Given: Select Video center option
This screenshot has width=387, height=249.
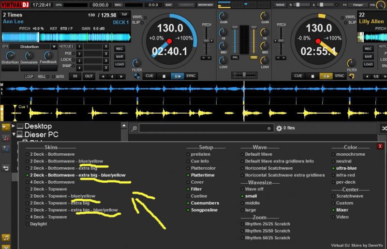Looking at the screenshot, I should pos(341,217).
